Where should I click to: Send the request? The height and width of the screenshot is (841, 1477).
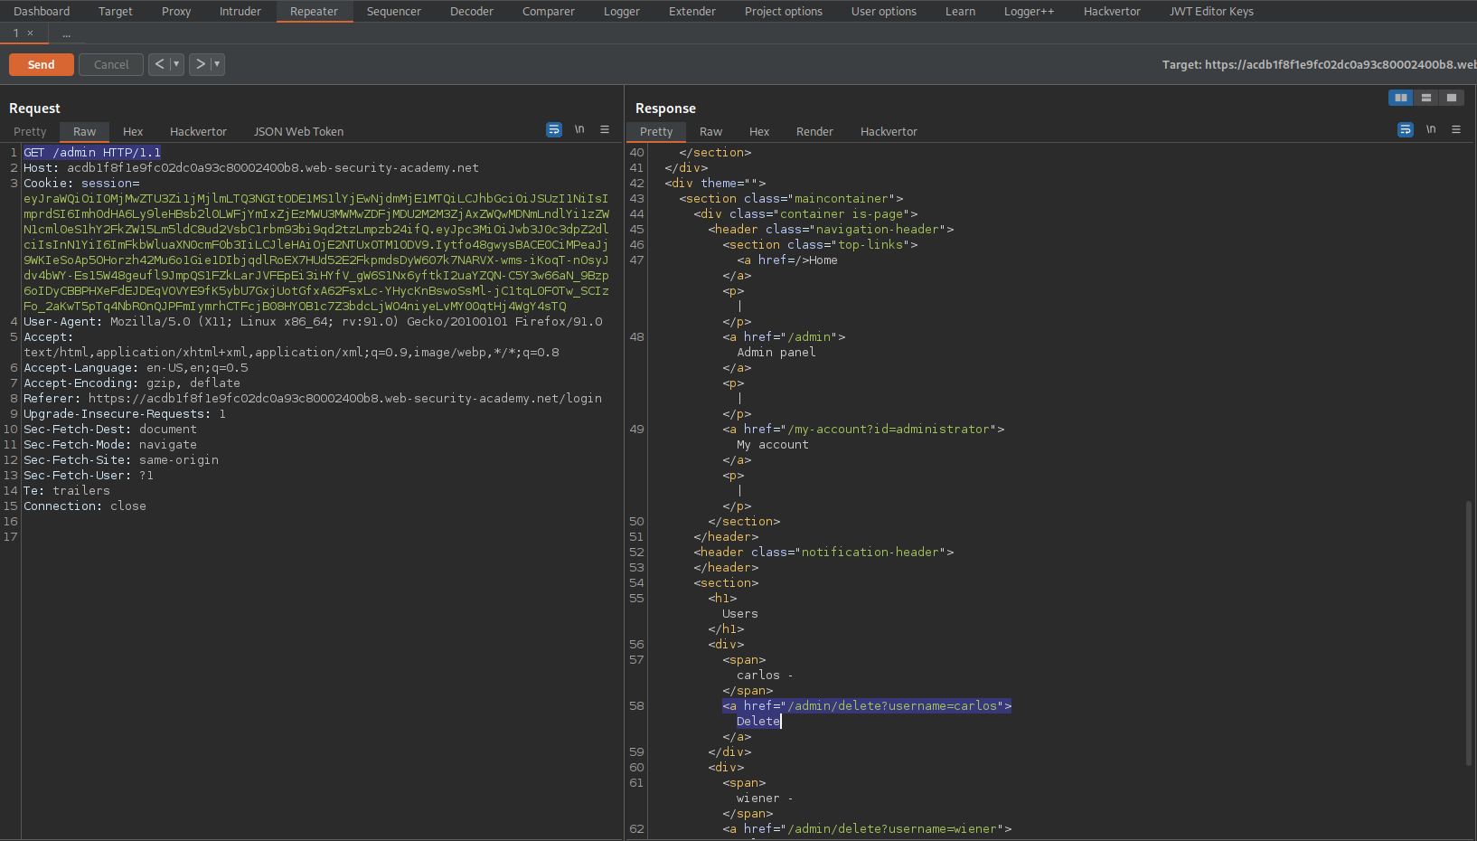42,64
